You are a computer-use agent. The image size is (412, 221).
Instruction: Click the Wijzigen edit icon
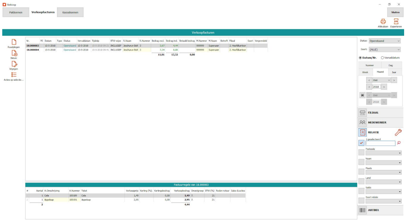pyautogui.click(x=14, y=64)
